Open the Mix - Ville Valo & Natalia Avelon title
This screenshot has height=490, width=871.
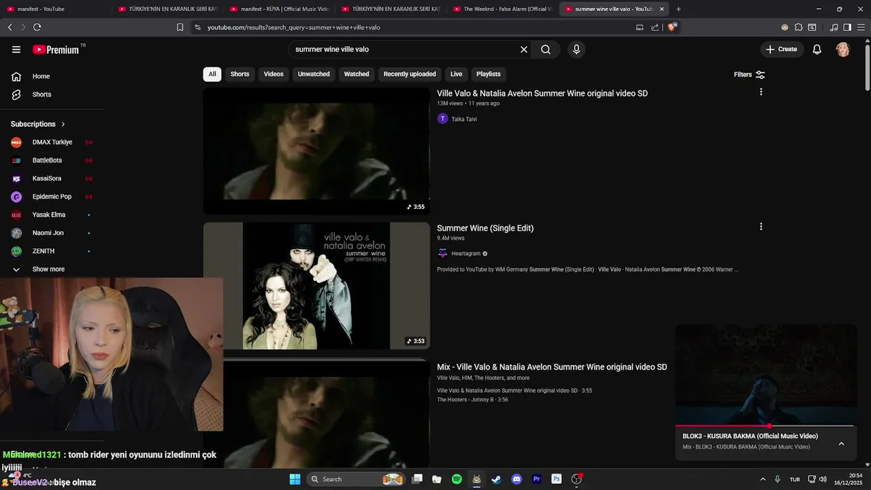552,367
